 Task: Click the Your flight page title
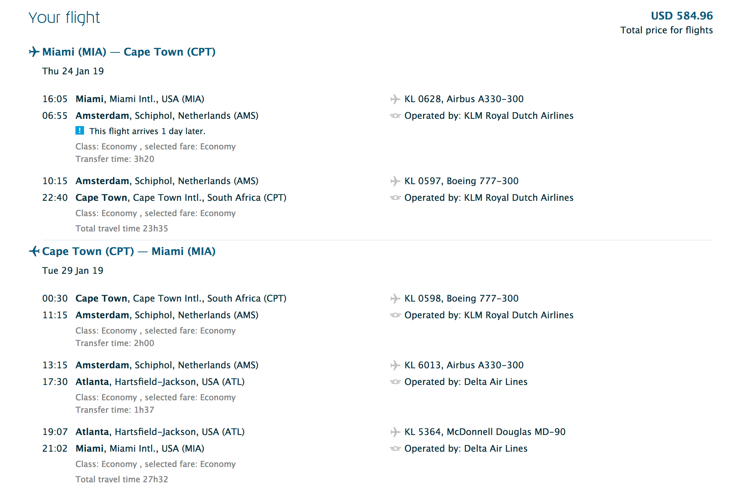click(x=64, y=18)
